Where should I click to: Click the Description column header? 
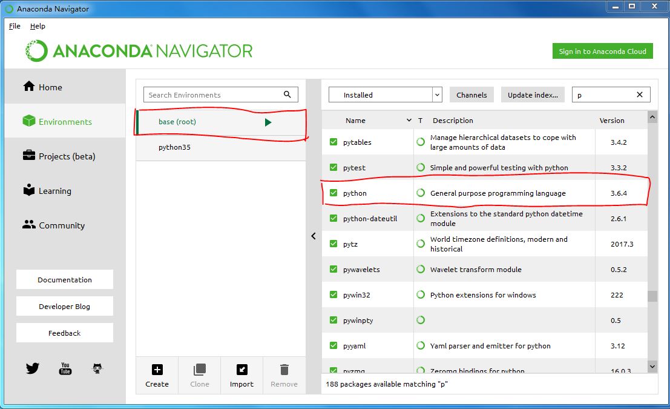453,121
